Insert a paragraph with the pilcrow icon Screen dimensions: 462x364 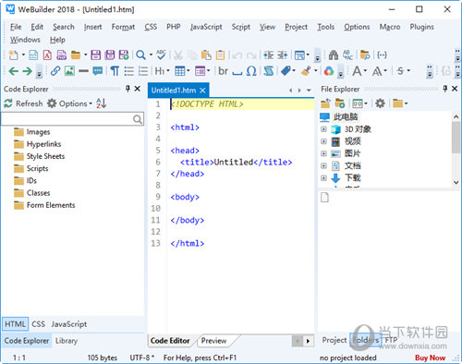pyautogui.click(x=115, y=71)
